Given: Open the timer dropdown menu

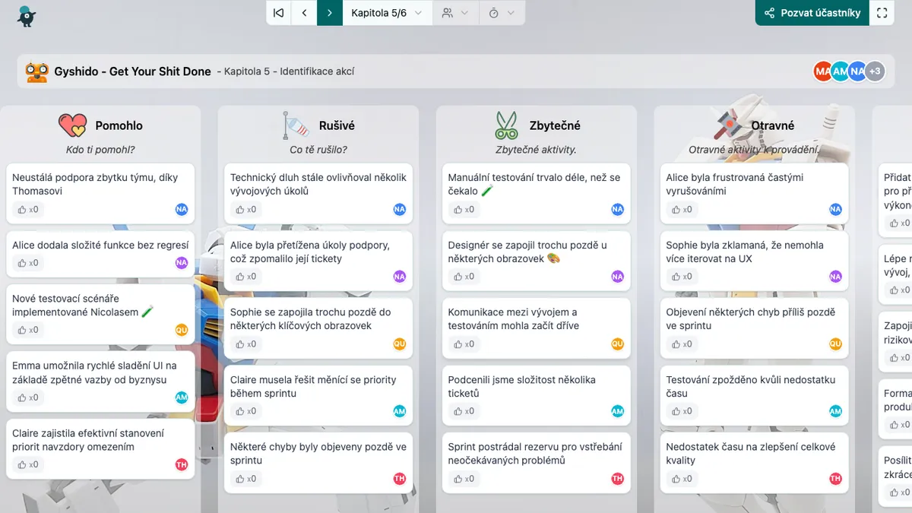Looking at the screenshot, I should tap(502, 13).
